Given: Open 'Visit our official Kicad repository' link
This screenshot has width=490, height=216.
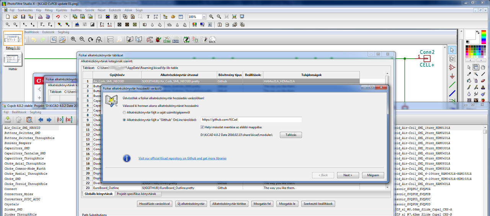Looking at the screenshot, I should coord(182,158).
